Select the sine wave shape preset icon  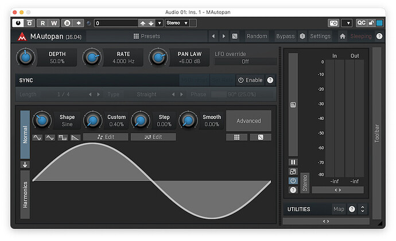click(x=37, y=137)
